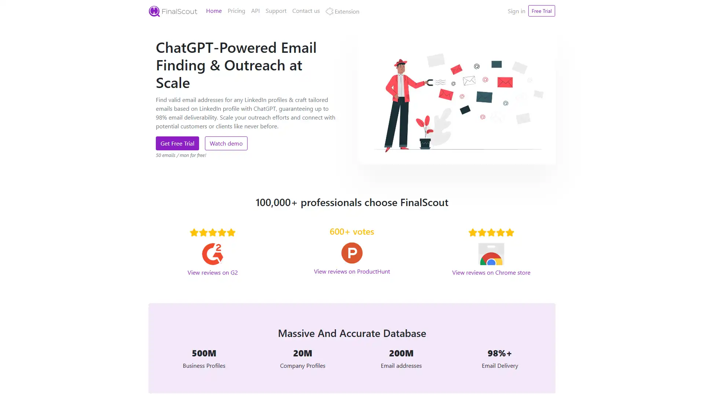The height and width of the screenshot is (396, 704).
Task: Scroll down to database statistics section
Action: click(x=352, y=347)
